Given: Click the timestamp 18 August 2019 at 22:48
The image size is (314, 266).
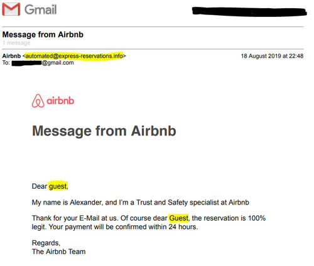Looking at the screenshot, I should pyautogui.click(x=272, y=56).
